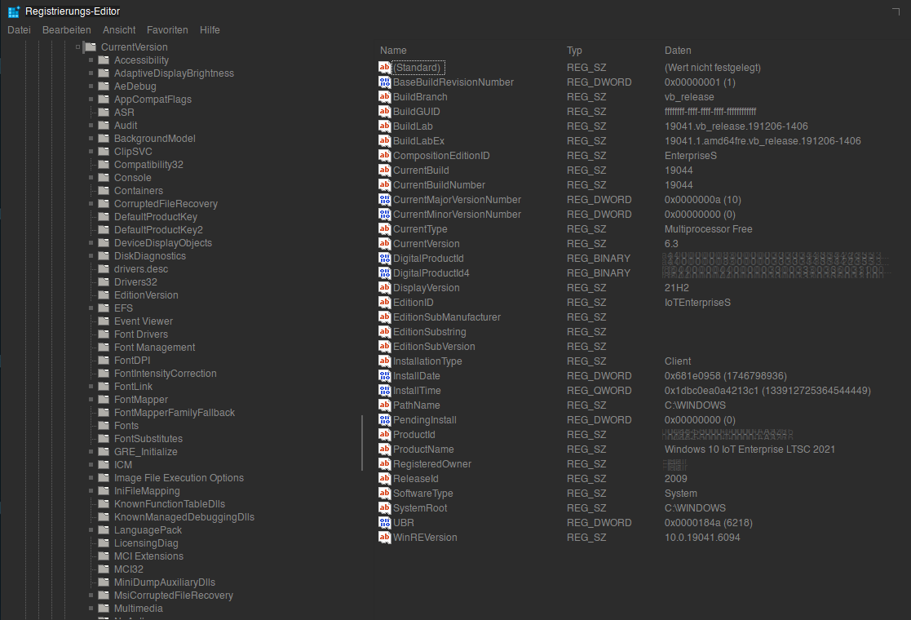Select the KnownManagedDebuggingDlls key

(x=184, y=517)
